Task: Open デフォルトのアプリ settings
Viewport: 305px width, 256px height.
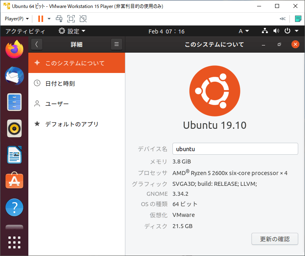Action: [x=77, y=124]
